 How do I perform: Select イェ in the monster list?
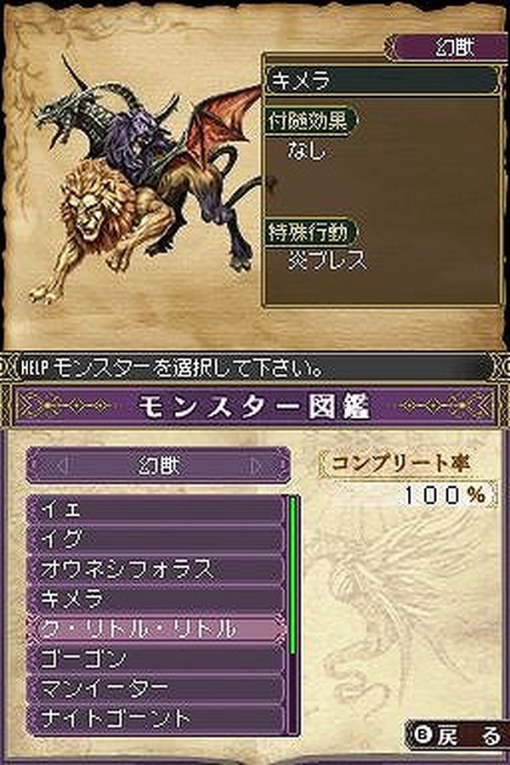pos(156,509)
